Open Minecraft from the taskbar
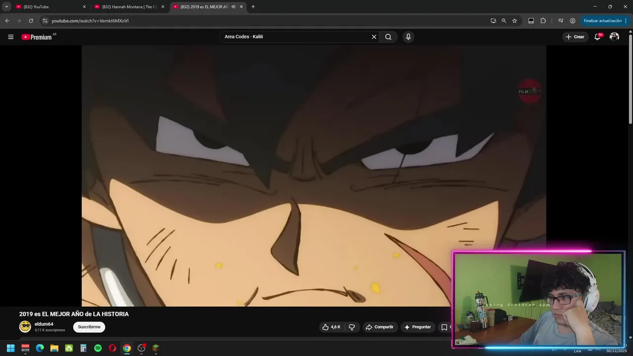 (x=156, y=348)
